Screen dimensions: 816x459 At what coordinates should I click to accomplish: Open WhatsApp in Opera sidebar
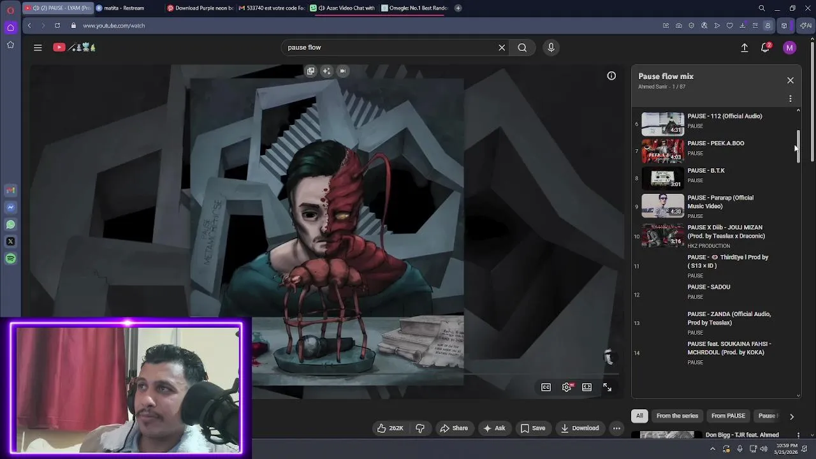point(10,224)
